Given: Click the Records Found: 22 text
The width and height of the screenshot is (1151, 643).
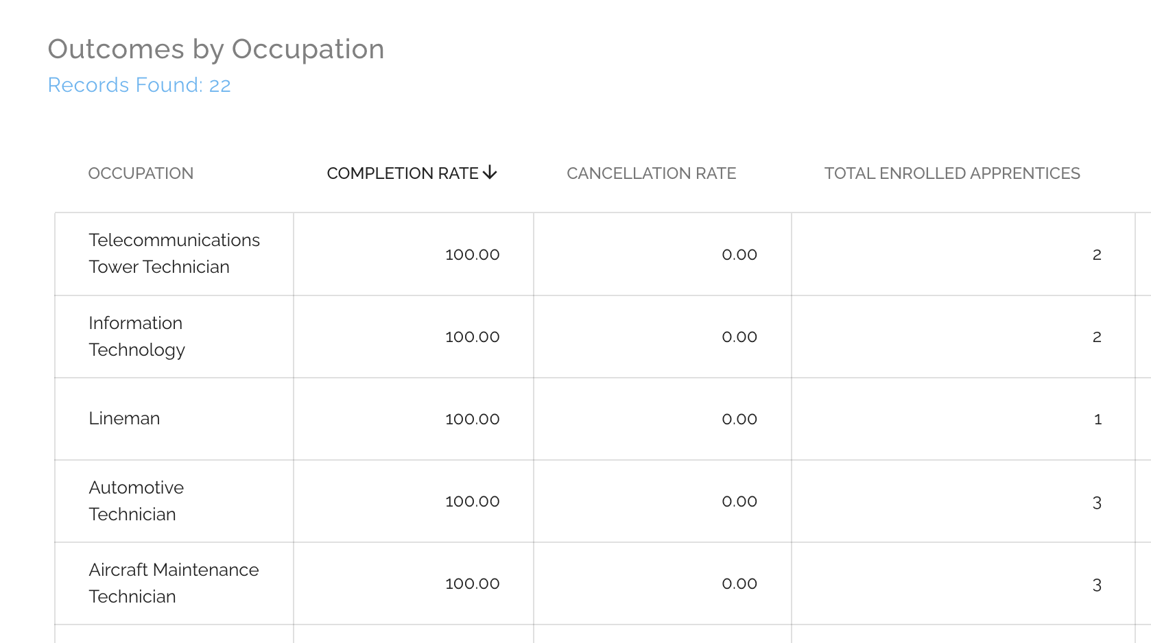Looking at the screenshot, I should (x=139, y=85).
